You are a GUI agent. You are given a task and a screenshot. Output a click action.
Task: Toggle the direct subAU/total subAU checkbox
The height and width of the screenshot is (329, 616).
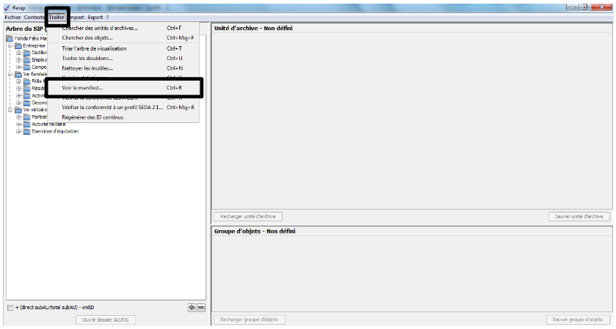point(10,308)
